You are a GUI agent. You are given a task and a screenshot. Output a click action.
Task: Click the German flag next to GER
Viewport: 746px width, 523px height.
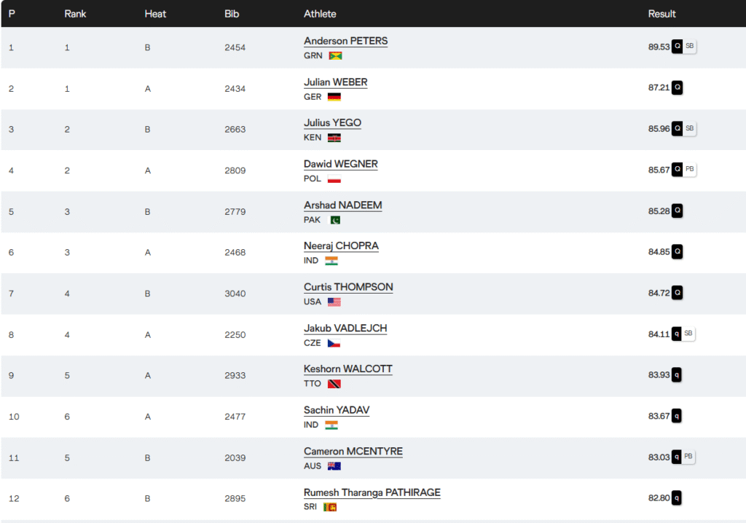pos(334,97)
